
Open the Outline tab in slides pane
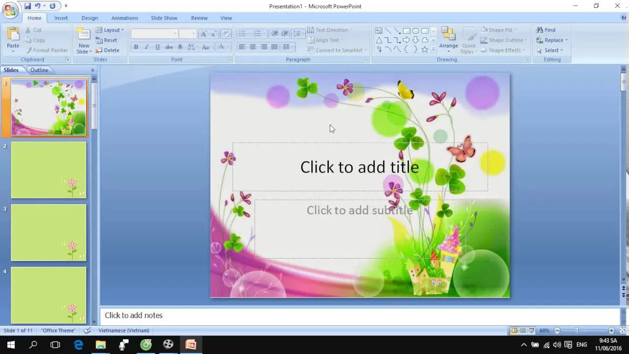click(x=39, y=70)
